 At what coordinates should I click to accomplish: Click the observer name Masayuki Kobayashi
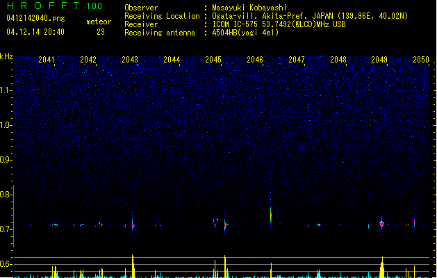tap(249, 8)
